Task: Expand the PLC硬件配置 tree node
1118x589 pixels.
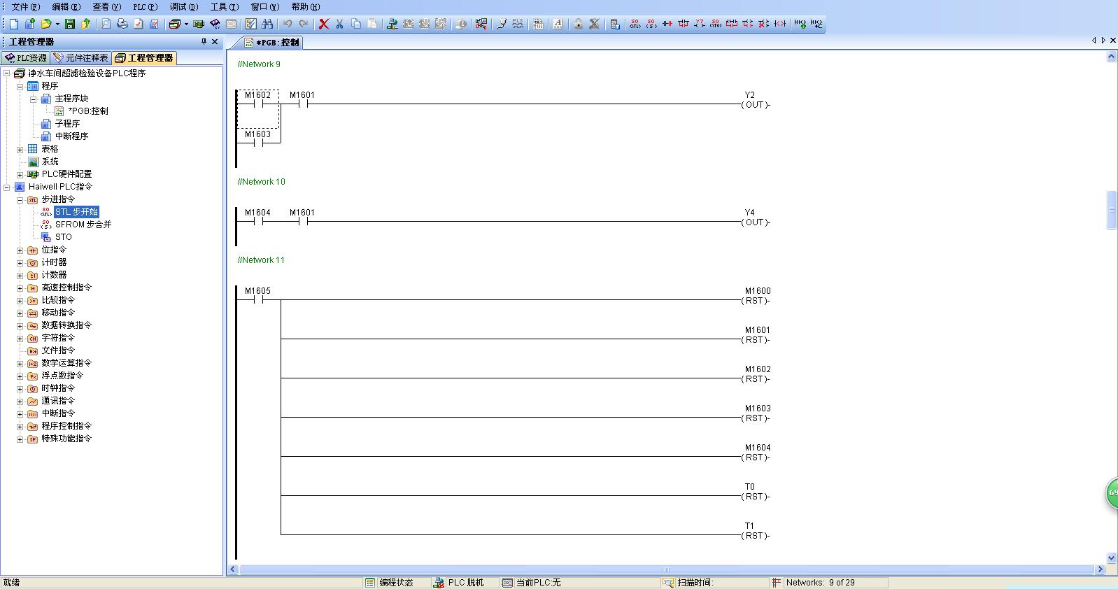Action: (20, 175)
